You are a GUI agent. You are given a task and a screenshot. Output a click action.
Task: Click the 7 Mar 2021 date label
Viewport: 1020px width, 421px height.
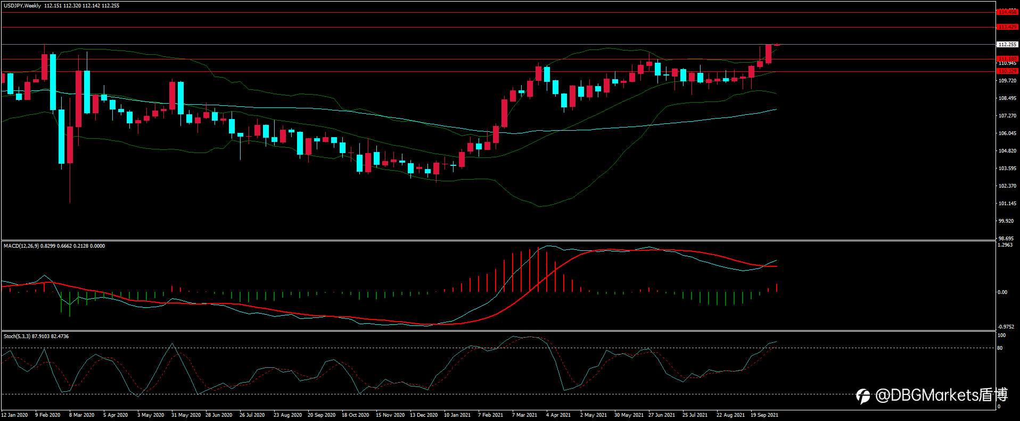pyautogui.click(x=525, y=415)
